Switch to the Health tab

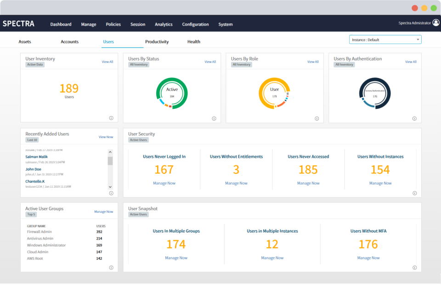pos(193,41)
